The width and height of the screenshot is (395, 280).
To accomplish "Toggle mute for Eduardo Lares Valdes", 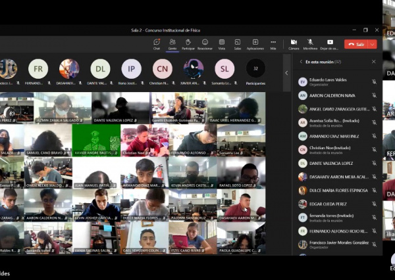I will [x=374, y=82].
